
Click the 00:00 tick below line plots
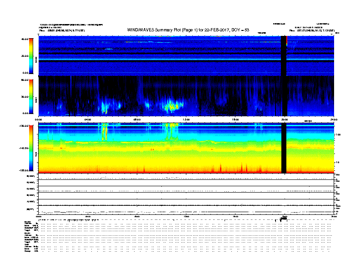coord(39,216)
